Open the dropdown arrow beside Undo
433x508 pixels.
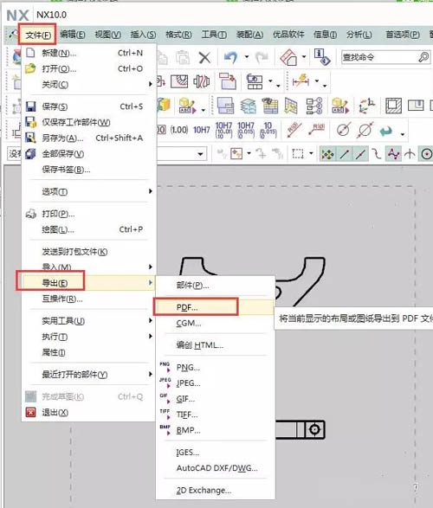point(247,57)
